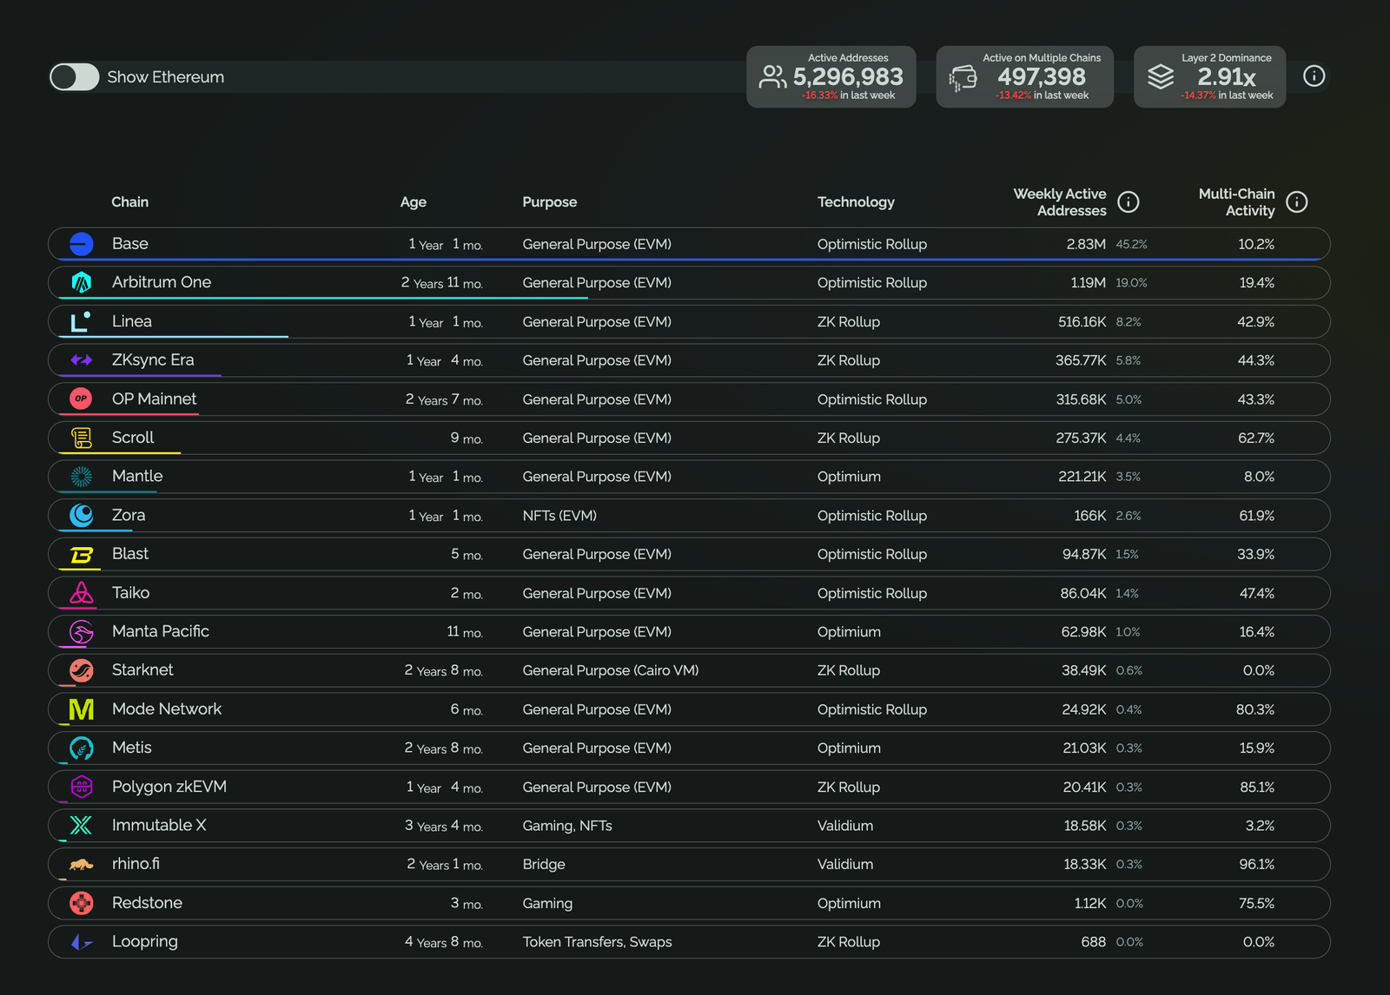
Task: Select the Base chain name
Action: 130,244
